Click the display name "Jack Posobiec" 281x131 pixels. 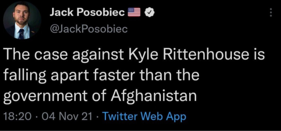tap(87, 12)
